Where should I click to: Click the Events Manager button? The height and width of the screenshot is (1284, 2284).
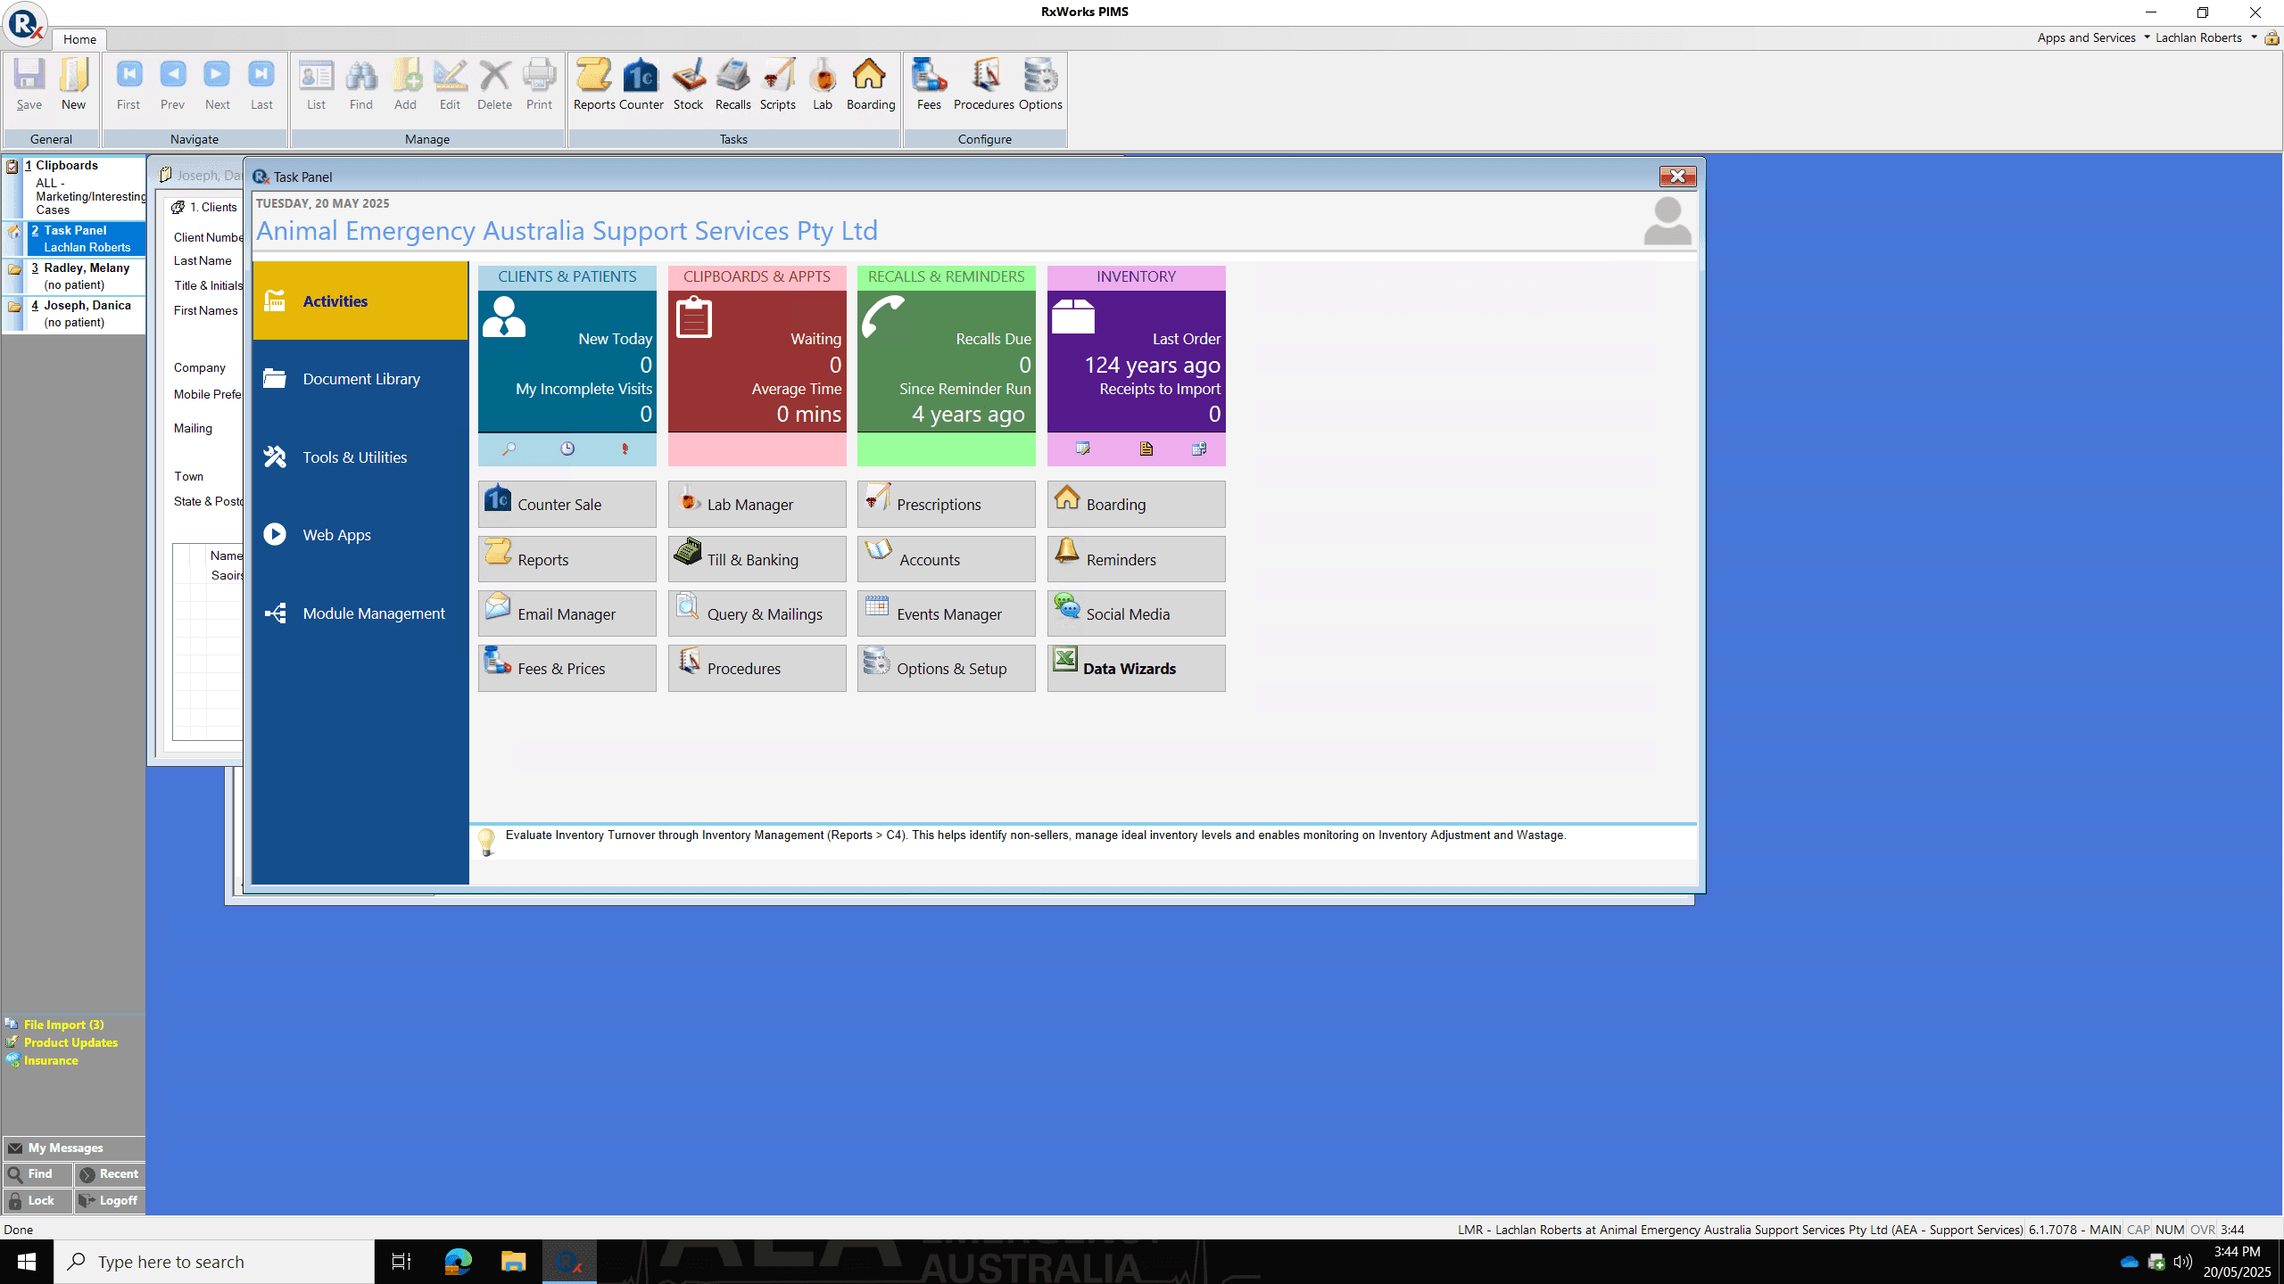(946, 613)
